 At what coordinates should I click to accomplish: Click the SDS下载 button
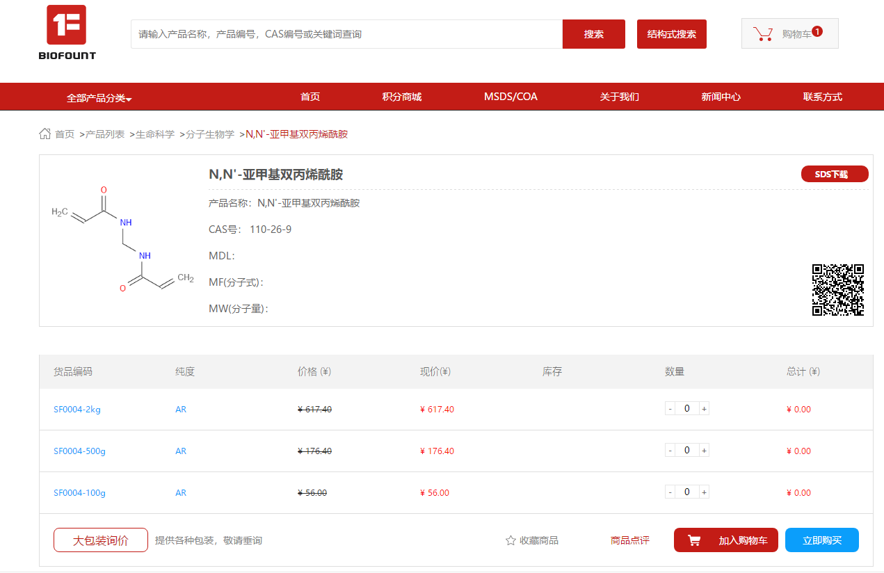pos(834,174)
